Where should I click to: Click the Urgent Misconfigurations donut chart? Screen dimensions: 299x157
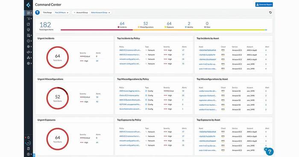point(57,98)
